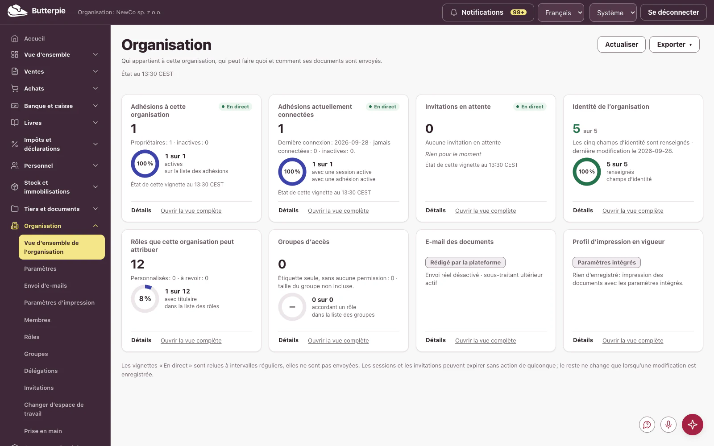
Task: Open the Système theme dropdown
Action: [613, 12]
